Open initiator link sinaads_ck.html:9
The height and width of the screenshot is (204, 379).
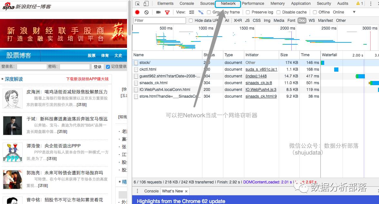point(261,96)
